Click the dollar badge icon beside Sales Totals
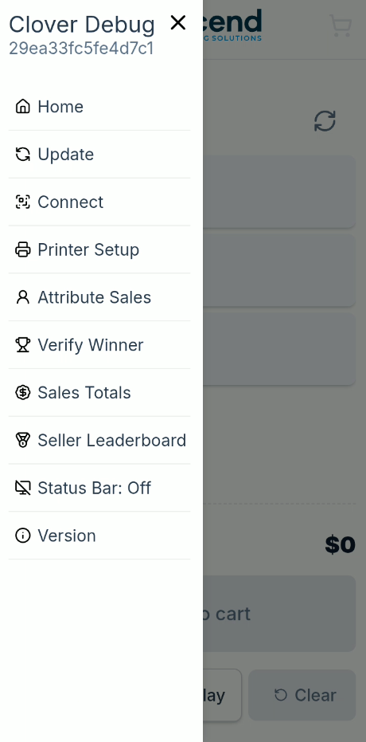Image resolution: width=366 pixels, height=742 pixels. [x=22, y=393]
